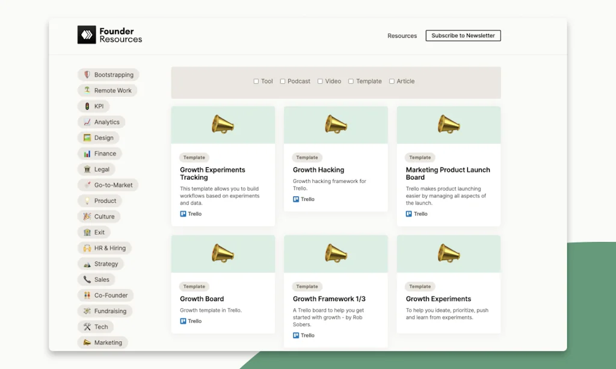The height and width of the screenshot is (369, 616).
Task: Open the Marketing category filter
Action: [x=102, y=342]
